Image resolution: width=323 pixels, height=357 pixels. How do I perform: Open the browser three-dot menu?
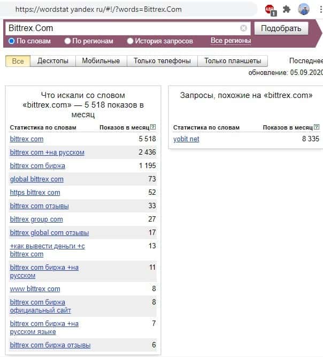click(321, 9)
